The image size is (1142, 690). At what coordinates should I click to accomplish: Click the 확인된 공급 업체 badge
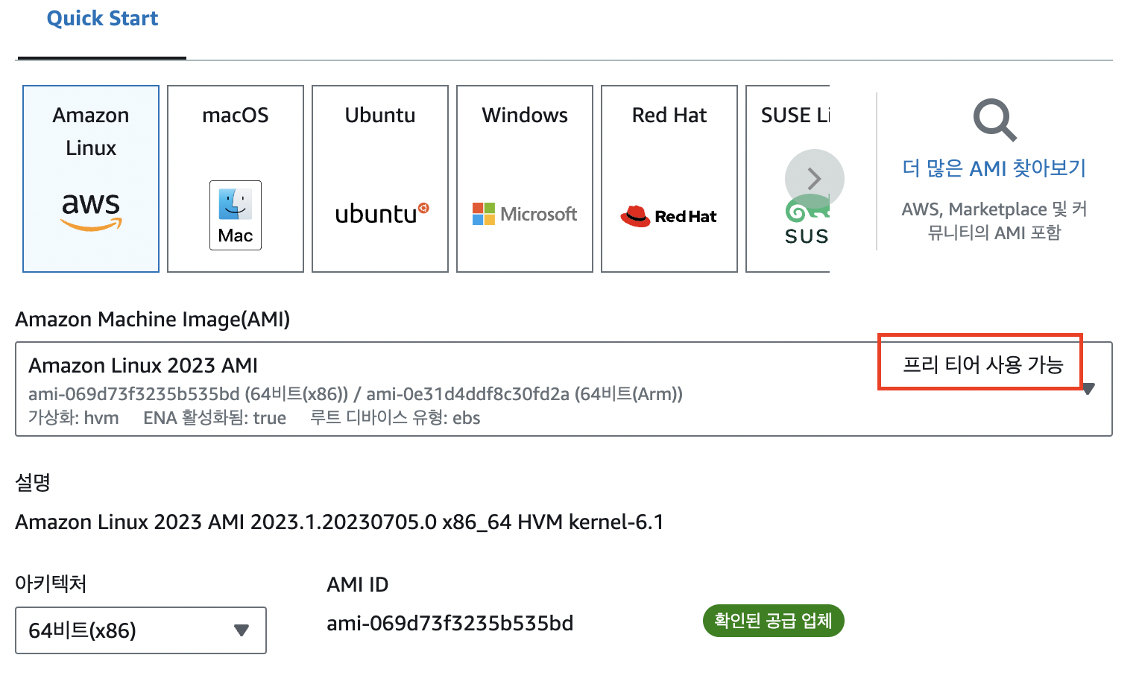773,621
